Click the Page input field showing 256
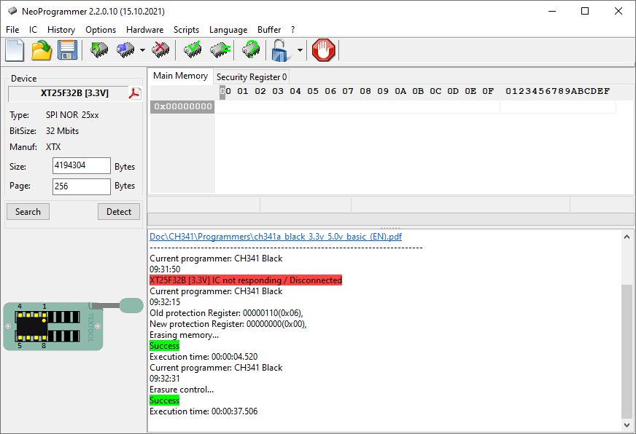The height and width of the screenshot is (434, 636). click(x=82, y=186)
